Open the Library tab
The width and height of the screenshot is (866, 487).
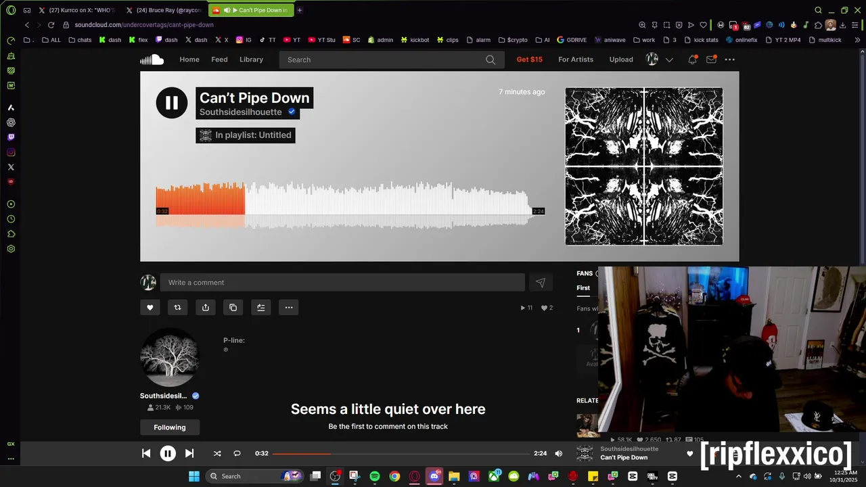(x=251, y=60)
